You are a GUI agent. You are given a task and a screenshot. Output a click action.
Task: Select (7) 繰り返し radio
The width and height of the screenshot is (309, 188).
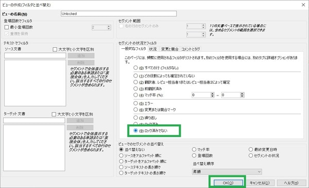point(135,118)
